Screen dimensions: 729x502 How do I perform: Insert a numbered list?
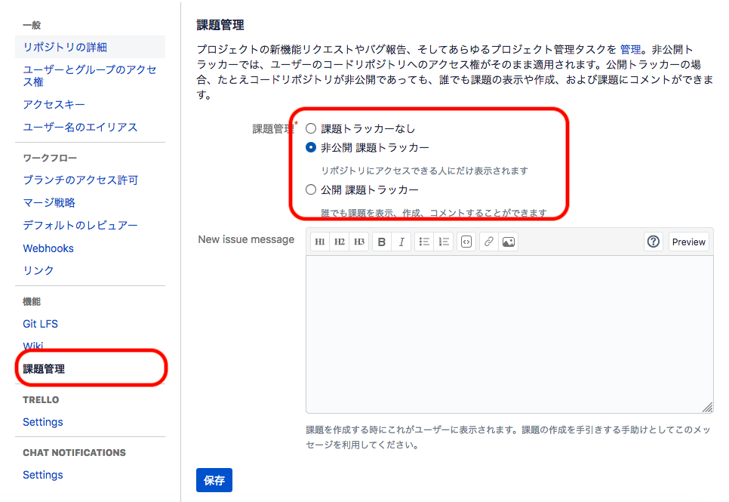coord(443,242)
